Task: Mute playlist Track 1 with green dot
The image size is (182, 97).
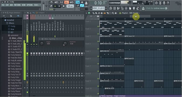Action: pyautogui.click(x=98, y=27)
